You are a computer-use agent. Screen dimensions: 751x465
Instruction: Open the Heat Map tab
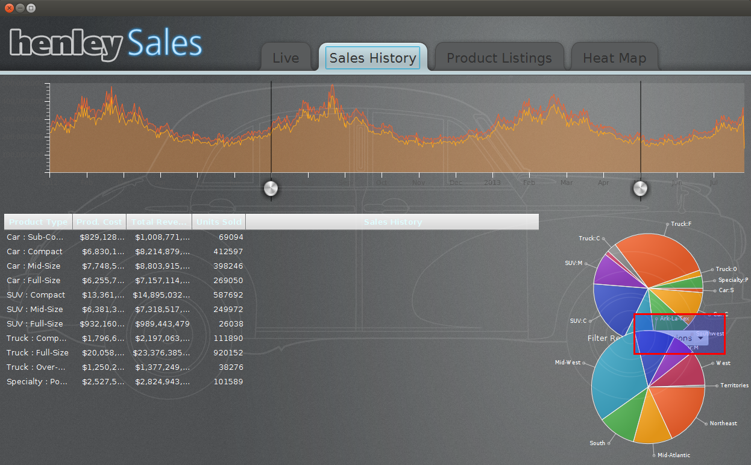tap(614, 58)
